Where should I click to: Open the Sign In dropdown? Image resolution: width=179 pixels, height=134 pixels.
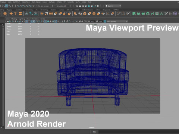click(x=113, y=6)
